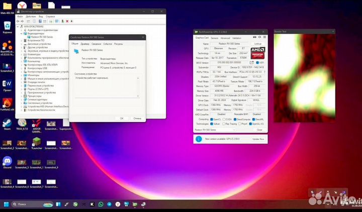This screenshot has height=212, width=362.
Task: Click the blue help icon in Device Manager toolbar
Action: pos(40,21)
